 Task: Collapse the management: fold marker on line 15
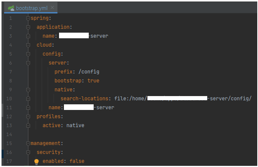[28, 143]
